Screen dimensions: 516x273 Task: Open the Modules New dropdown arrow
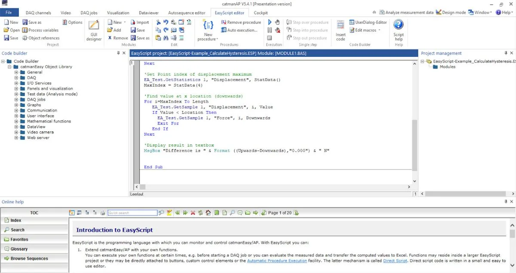pos(125,22)
